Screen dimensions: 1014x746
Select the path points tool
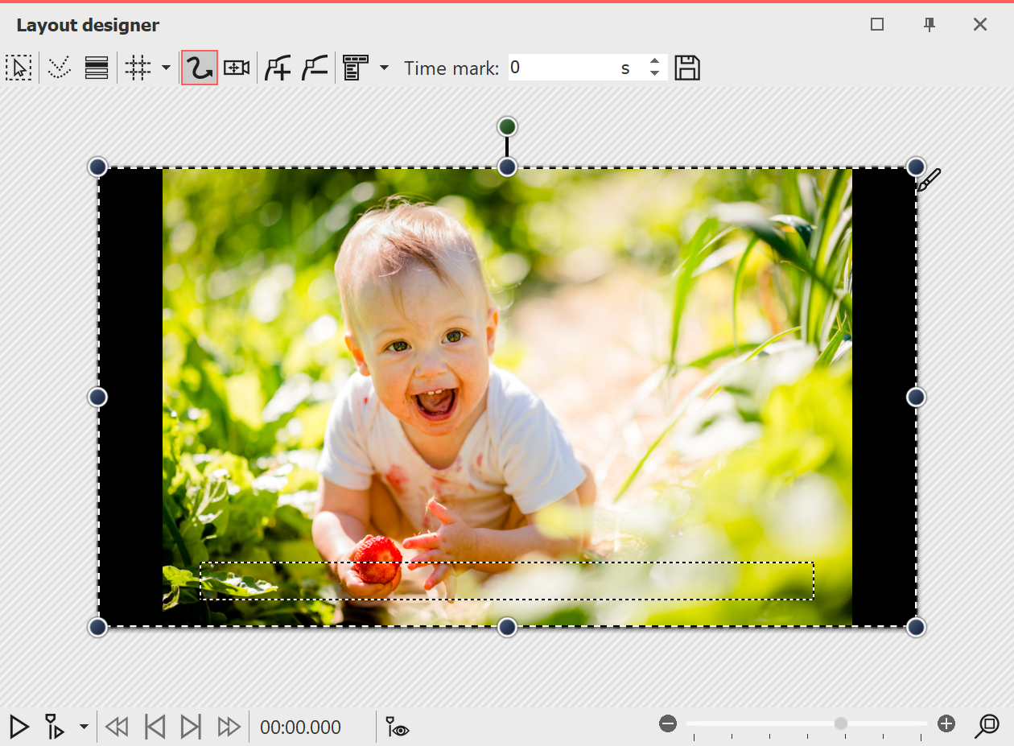coord(59,68)
